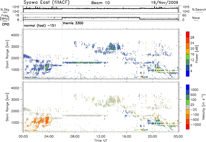The height and width of the screenshot is (142, 206).
Task: Click the 'Syowa East (fitACF)' title
Action: (46, 3)
